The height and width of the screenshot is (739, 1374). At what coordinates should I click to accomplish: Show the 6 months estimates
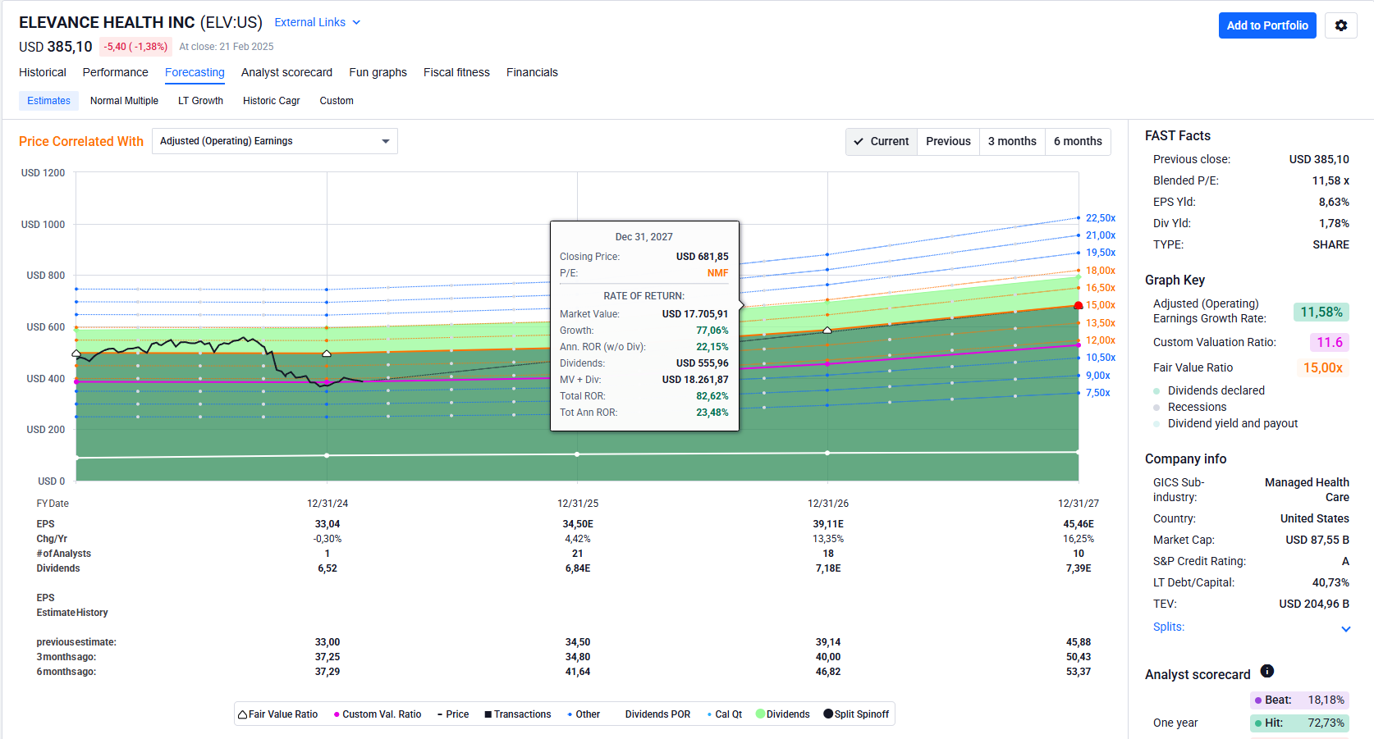[1078, 141]
